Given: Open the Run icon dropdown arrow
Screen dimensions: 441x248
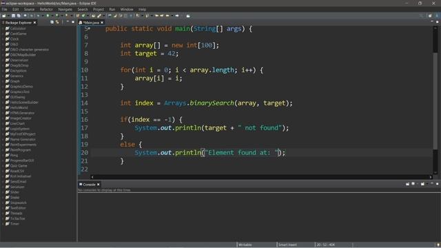Looking at the screenshot, I should point(52,16).
